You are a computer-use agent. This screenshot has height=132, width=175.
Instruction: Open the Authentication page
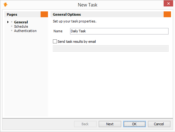(25, 31)
